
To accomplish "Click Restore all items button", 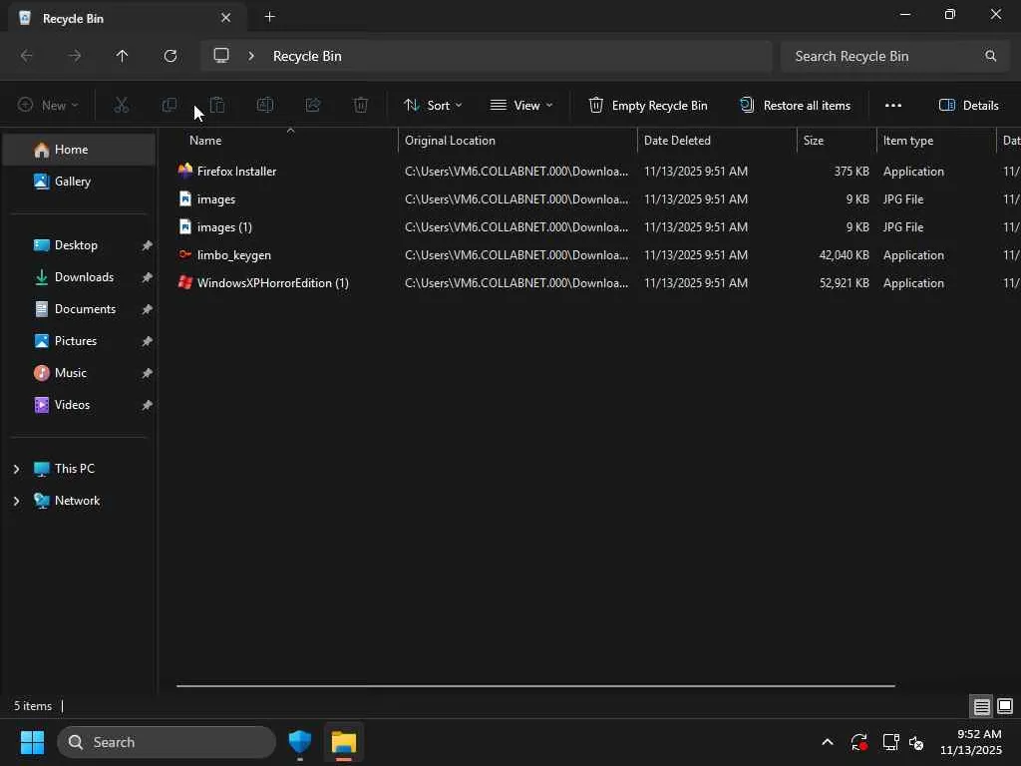I will (795, 105).
